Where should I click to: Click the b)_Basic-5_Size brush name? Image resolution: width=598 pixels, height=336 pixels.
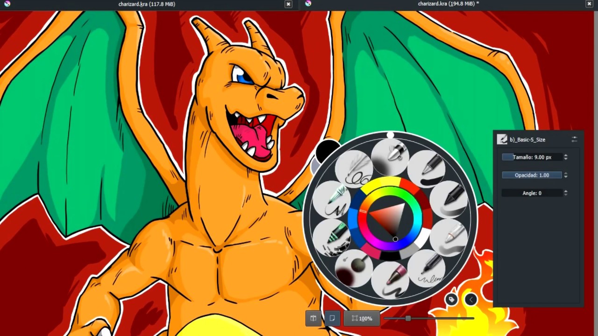click(527, 140)
